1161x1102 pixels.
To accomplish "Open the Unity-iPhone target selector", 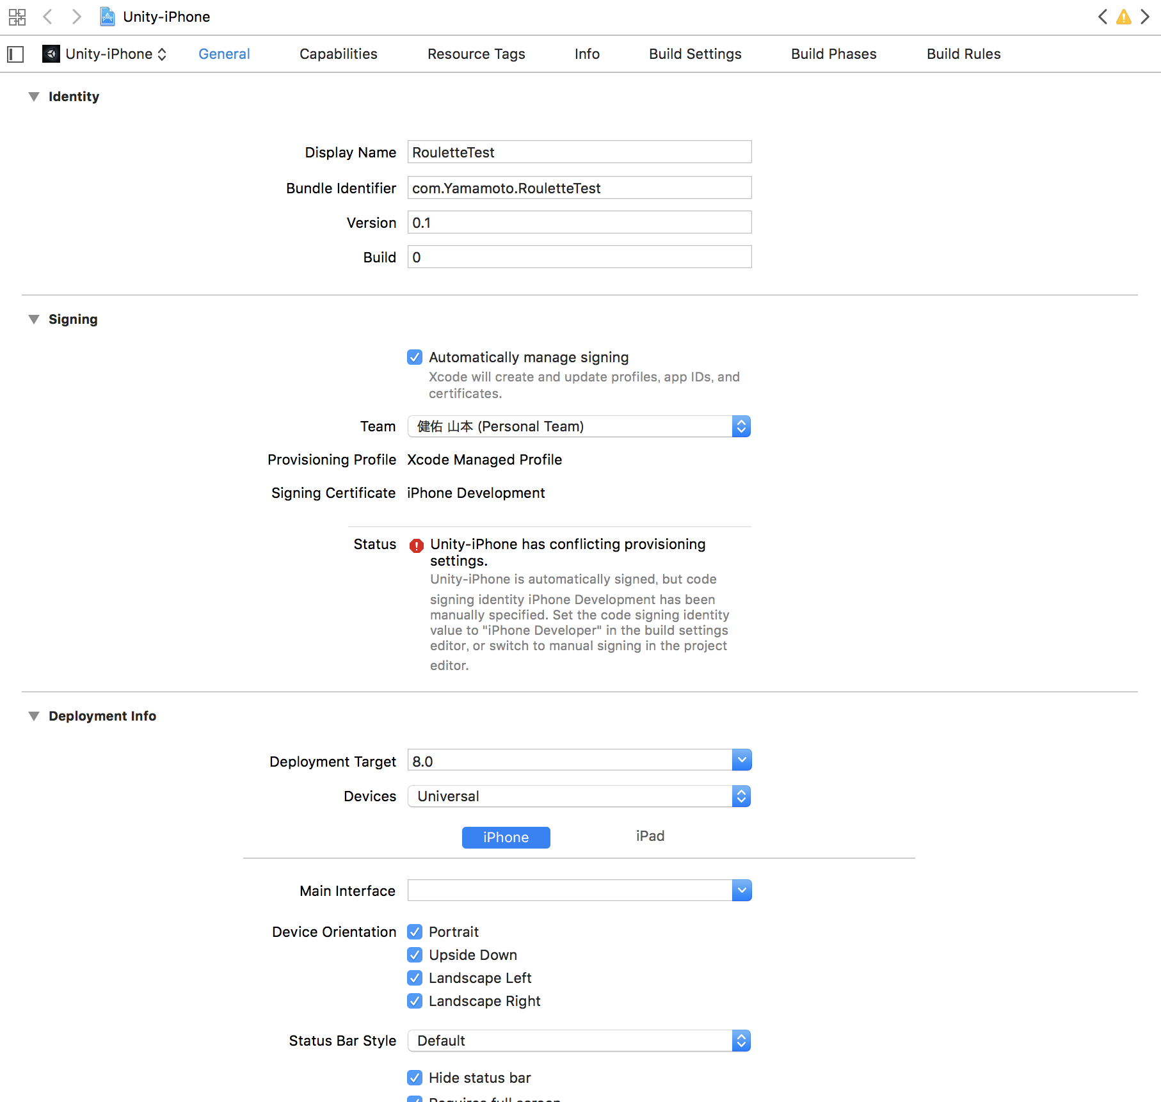I will click(106, 54).
